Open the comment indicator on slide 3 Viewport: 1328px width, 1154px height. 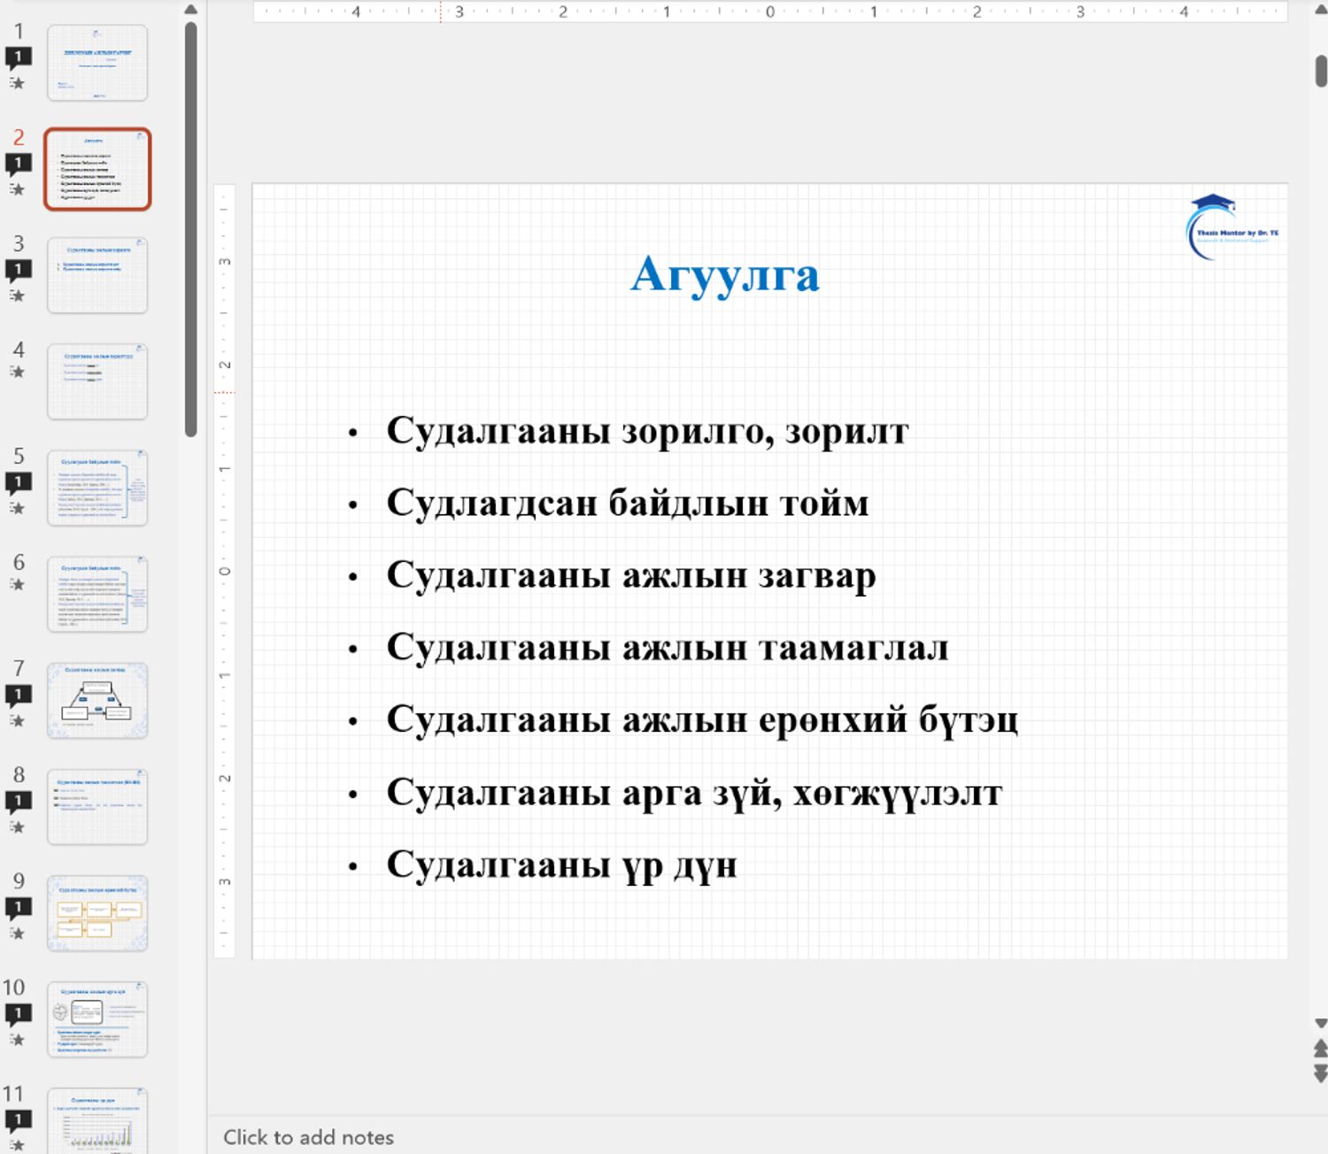[x=19, y=271]
